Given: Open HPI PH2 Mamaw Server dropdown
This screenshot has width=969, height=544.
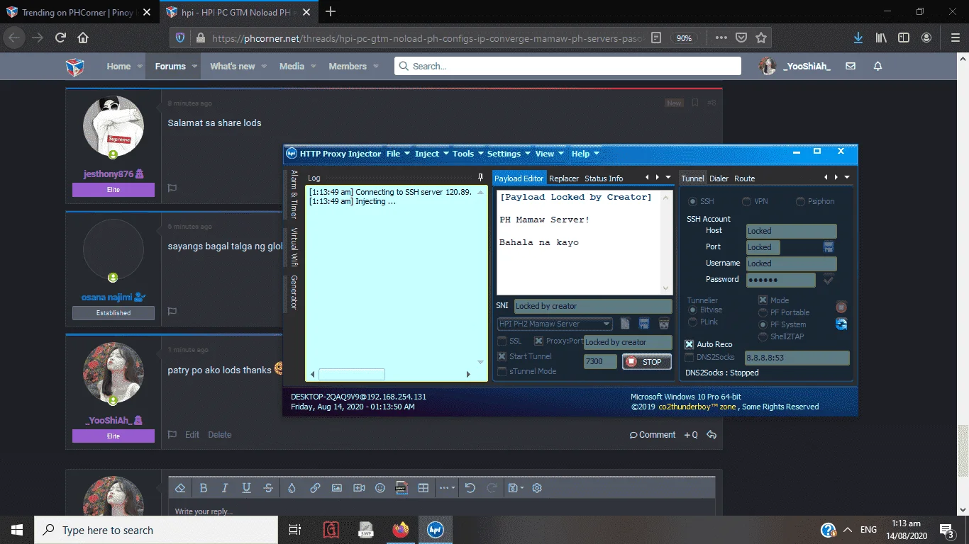Looking at the screenshot, I should pos(555,324).
